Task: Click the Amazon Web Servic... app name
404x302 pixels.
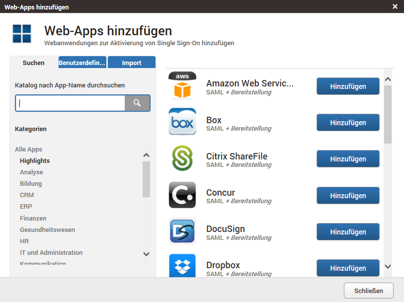Action: click(x=250, y=83)
